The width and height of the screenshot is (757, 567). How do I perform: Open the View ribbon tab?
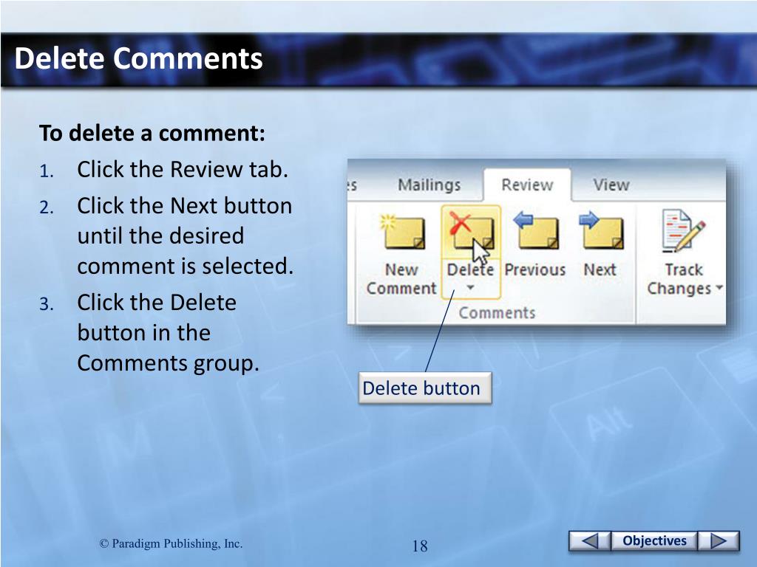click(x=611, y=185)
